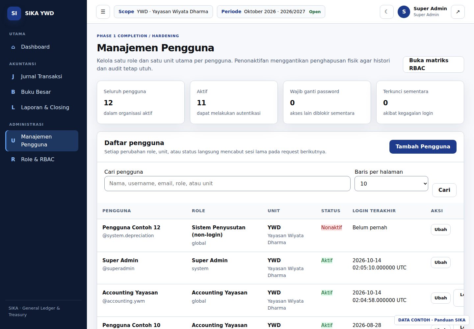Click Ubah for Accounting Yayasan row

pyautogui.click(x=440, y=298)
